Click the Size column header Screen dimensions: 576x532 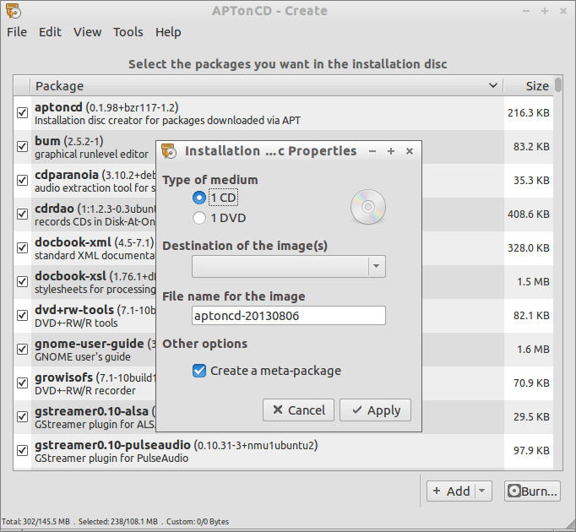click(x=528, y=86)
